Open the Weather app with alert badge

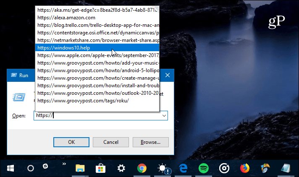pos(164,169)
